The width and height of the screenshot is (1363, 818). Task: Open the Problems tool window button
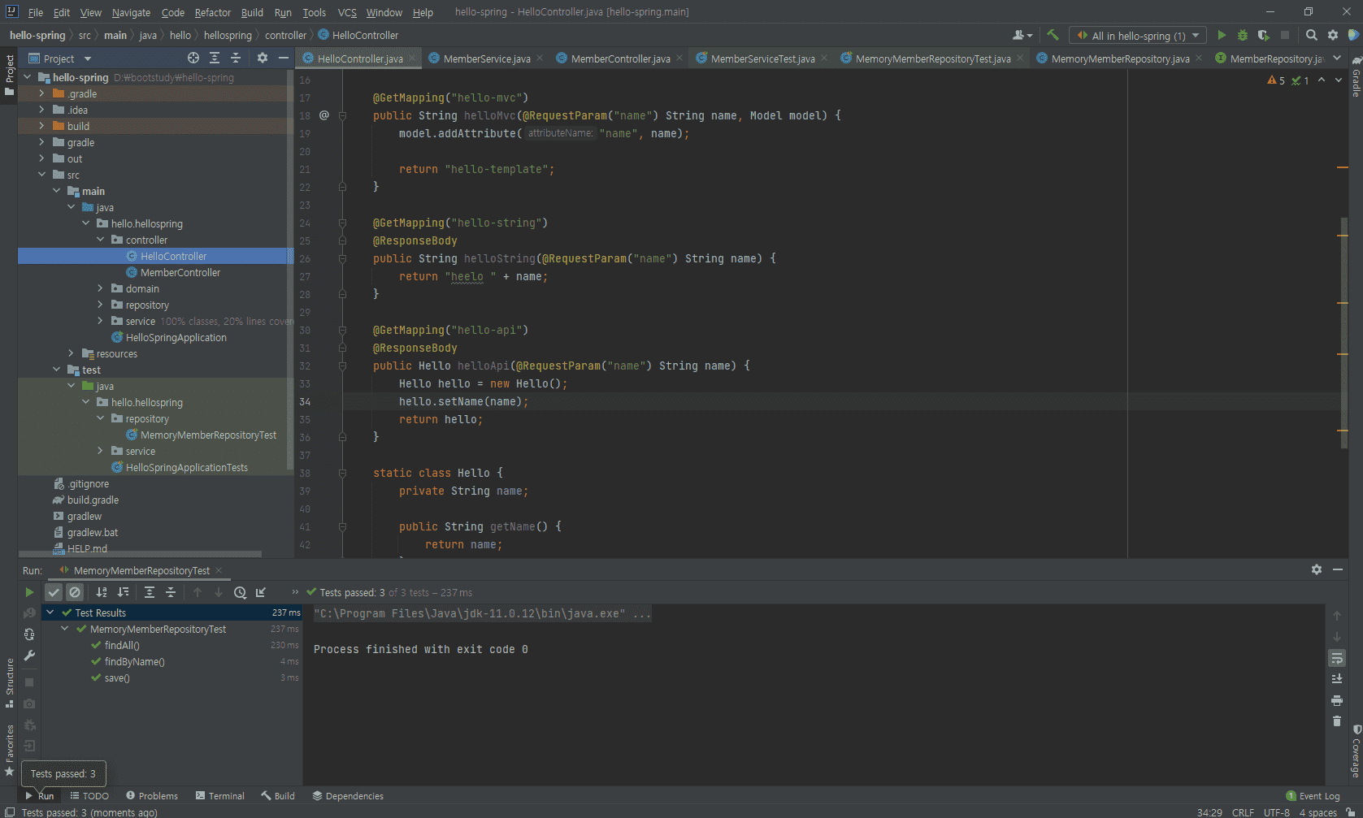(152, 796)
